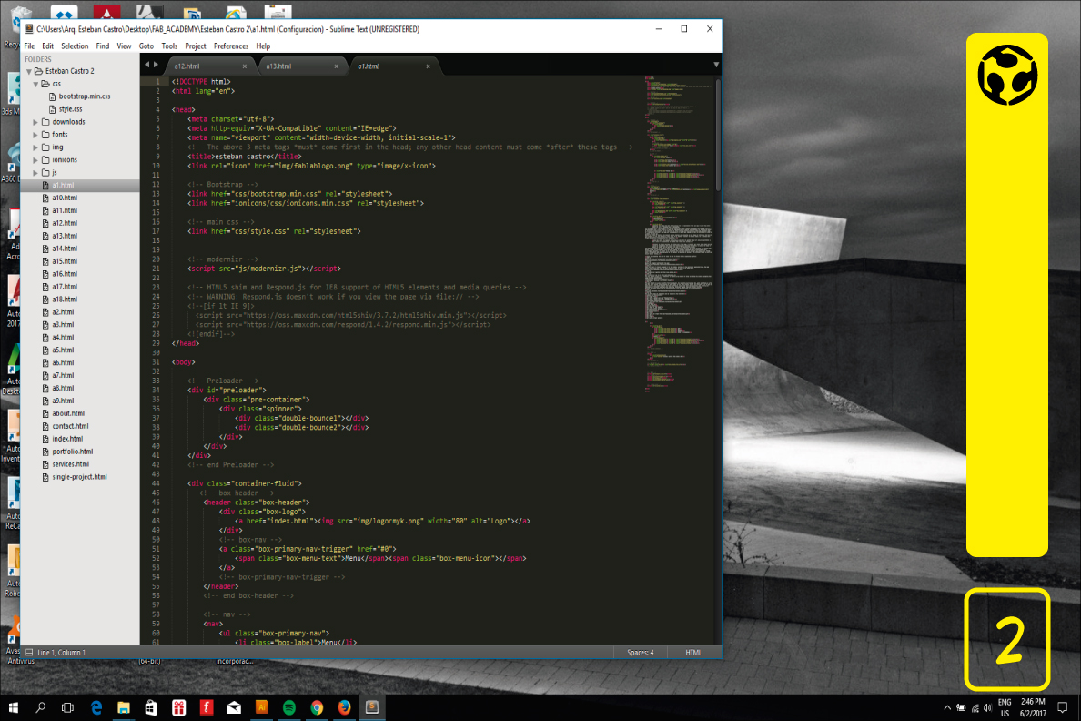Image resolution: width=1081 pixels, height=721 pixels.
Task: Select about.html in the sidebar
Action: (x=68, y=413)
